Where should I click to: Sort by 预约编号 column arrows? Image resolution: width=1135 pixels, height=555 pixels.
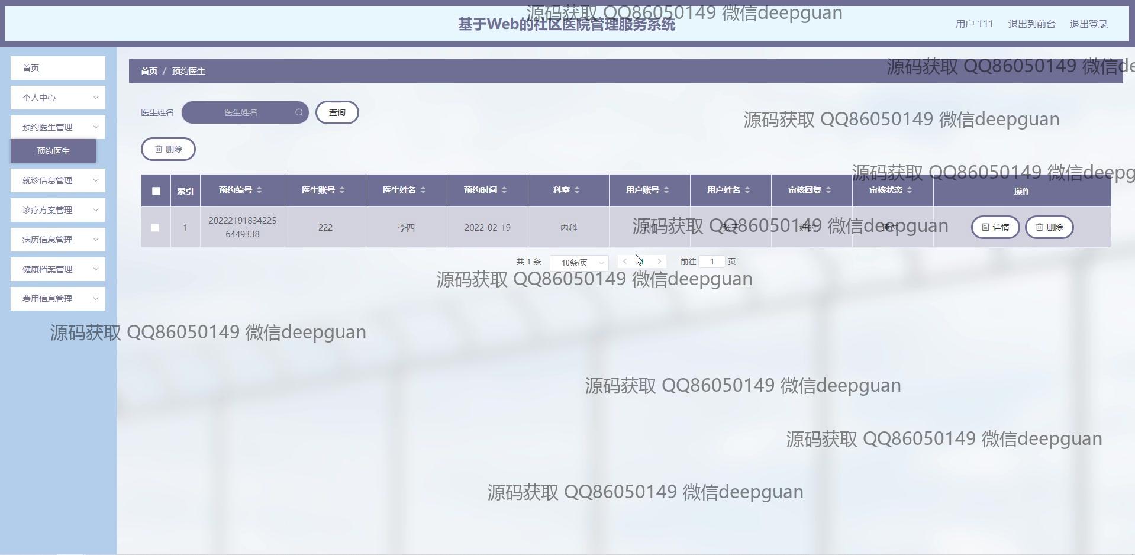(259, 190)
